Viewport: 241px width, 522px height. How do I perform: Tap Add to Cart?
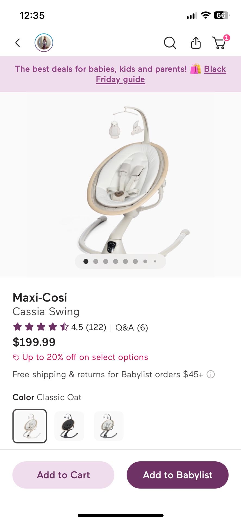click(63, 475)
